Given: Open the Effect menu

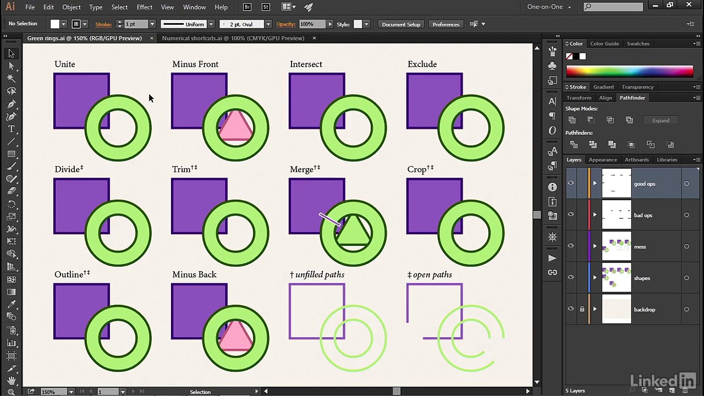Looking at the screenshot, I should [x=145, y=7].
